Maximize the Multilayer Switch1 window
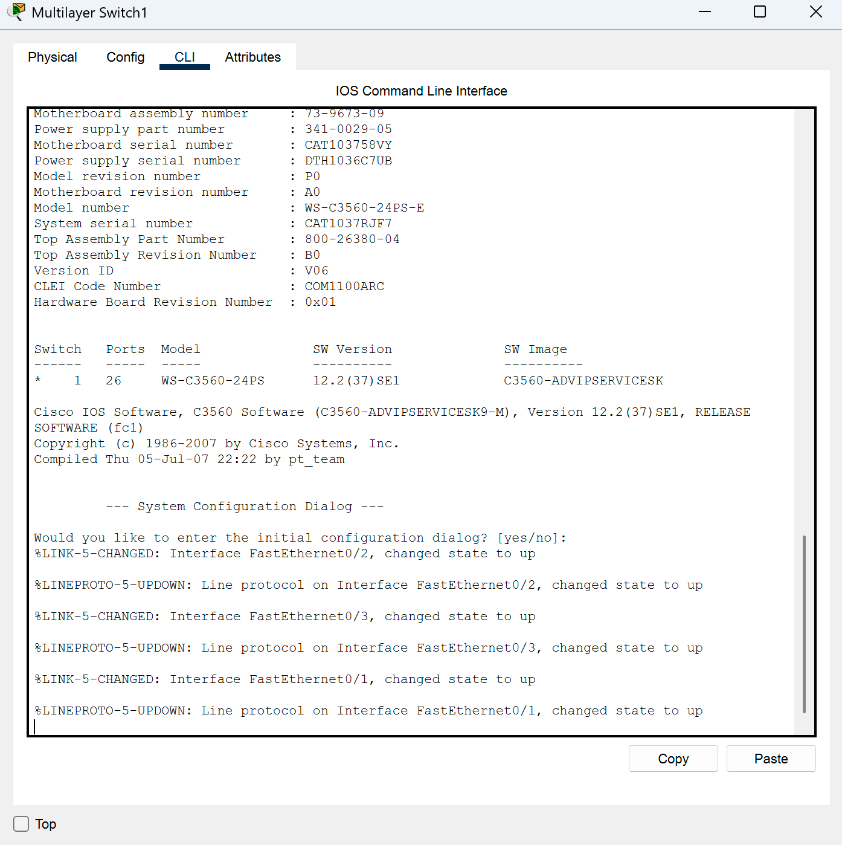Screen dimensions: 842x845 pyautogui.click(x=760, y=12)
